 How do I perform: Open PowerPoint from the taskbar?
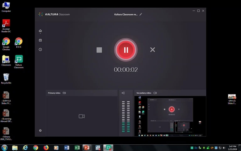tap(87, 148)
